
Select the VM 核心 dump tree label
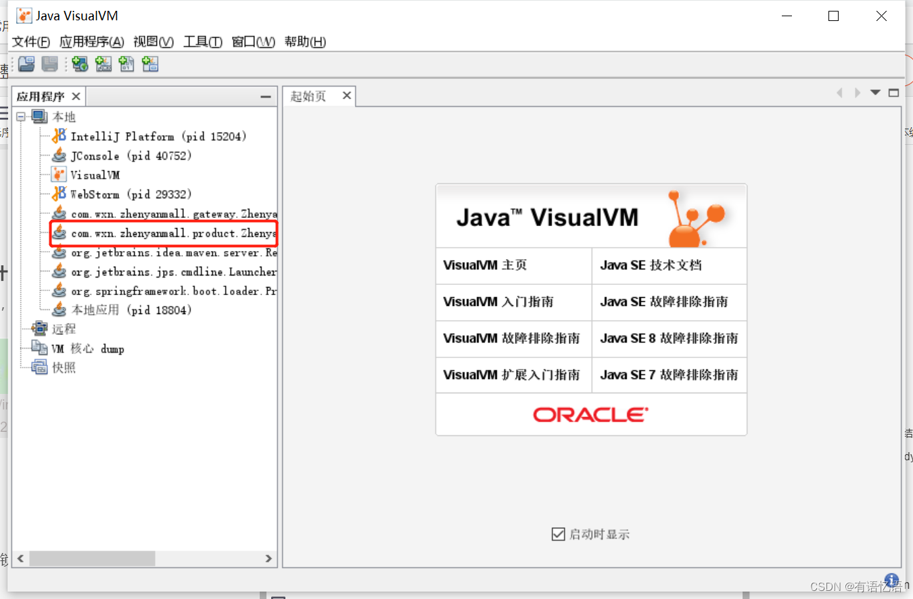tap(88, 349)
